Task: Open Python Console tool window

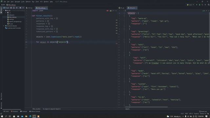Action: (x=35, y=111)
